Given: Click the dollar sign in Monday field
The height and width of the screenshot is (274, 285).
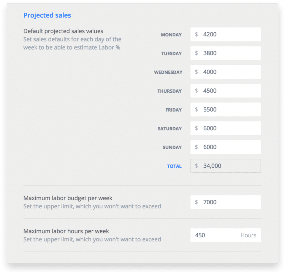Looking at the screenshot, I should [196, 34].
